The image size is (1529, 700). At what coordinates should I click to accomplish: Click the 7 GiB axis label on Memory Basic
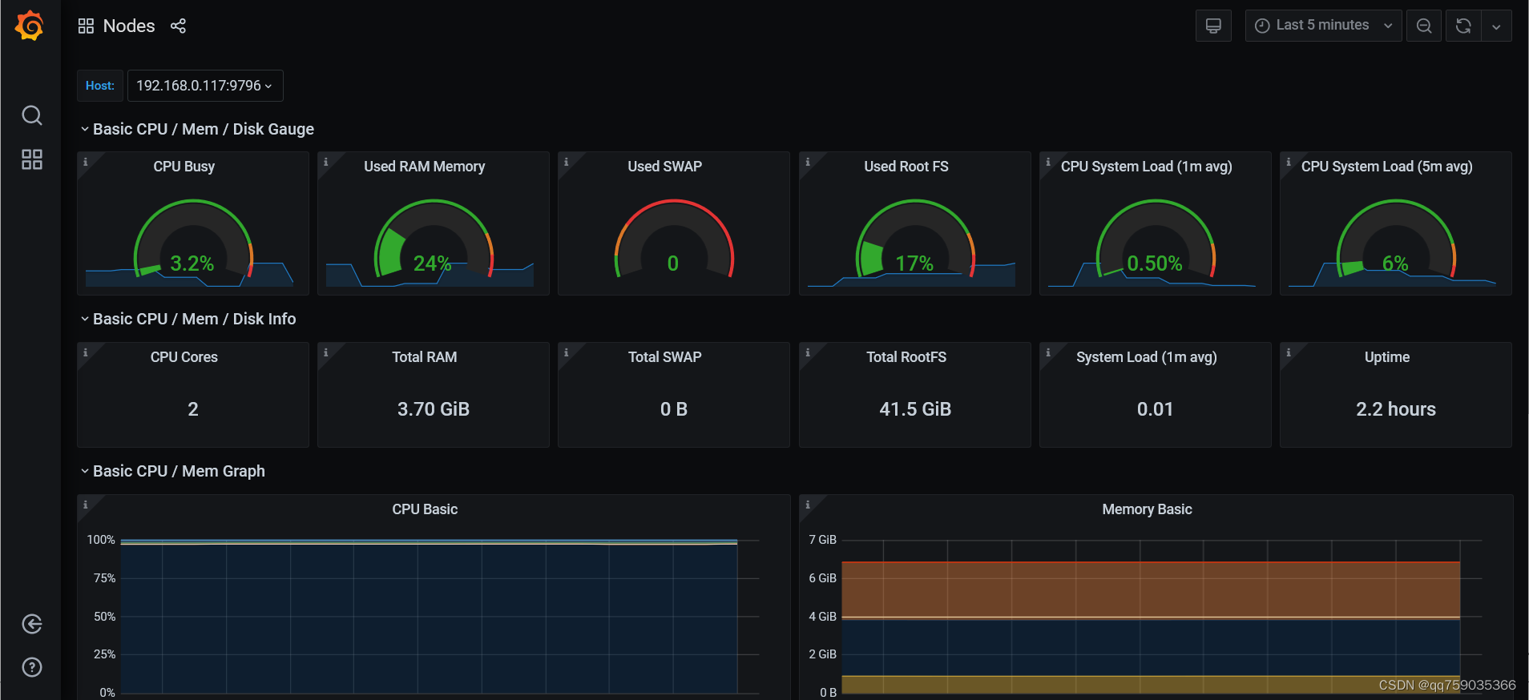click(x=823, y=540)
